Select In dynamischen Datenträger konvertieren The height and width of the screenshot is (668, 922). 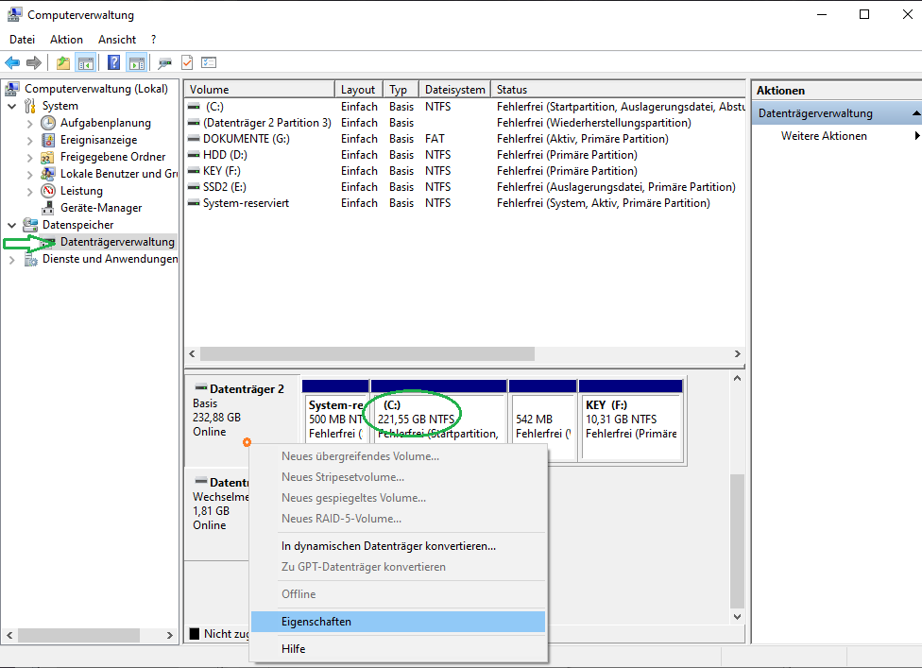pos(398,546)
